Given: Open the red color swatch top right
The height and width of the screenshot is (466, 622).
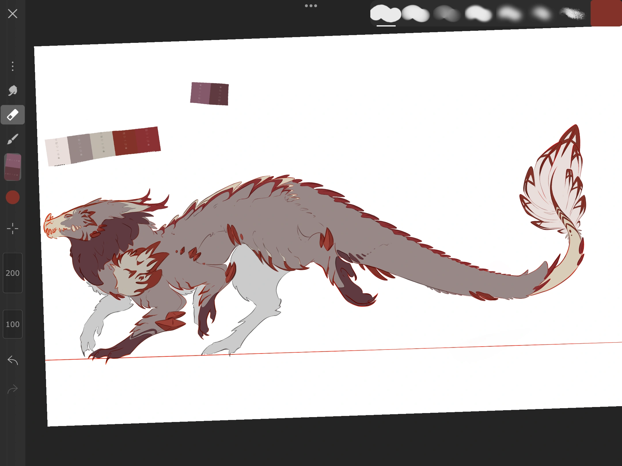Looking at the screenshot, I should (606, 13).
